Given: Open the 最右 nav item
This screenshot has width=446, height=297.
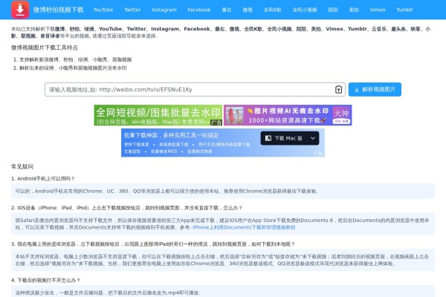Looking at the screenshot, I should (x=227, y=10).
